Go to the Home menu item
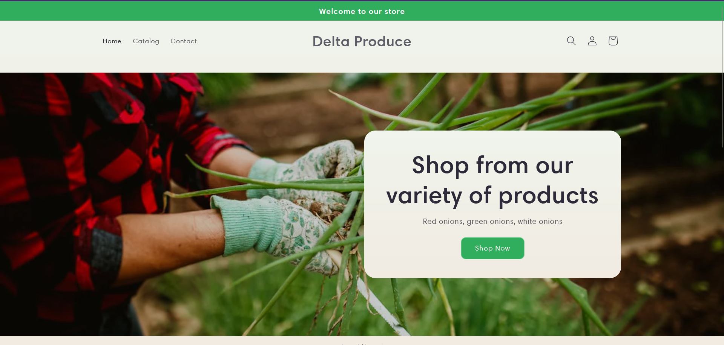The image size is (724, 345). [112, 41]
